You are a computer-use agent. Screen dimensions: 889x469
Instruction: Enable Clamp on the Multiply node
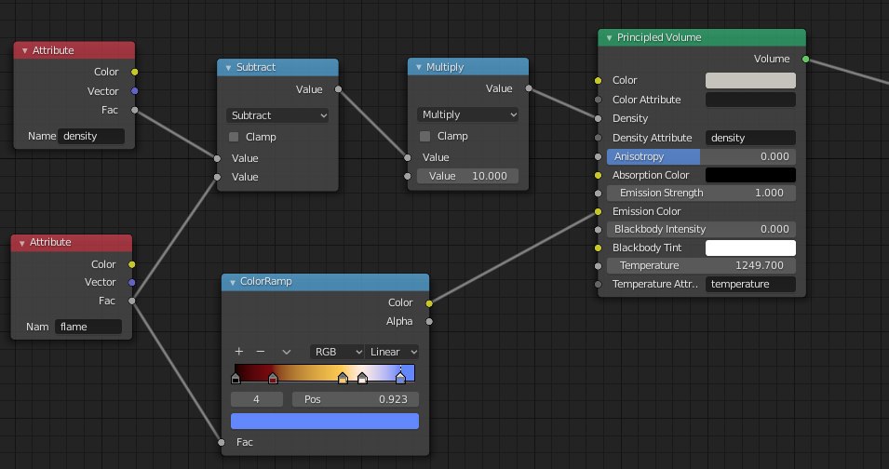pyautogui.click(x=425, y=136)
